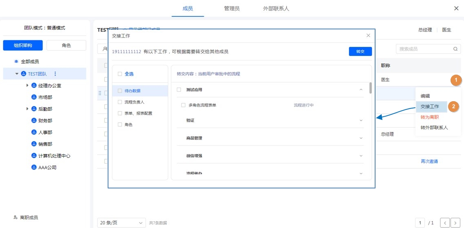Click the 市场部 department icon

34,97
